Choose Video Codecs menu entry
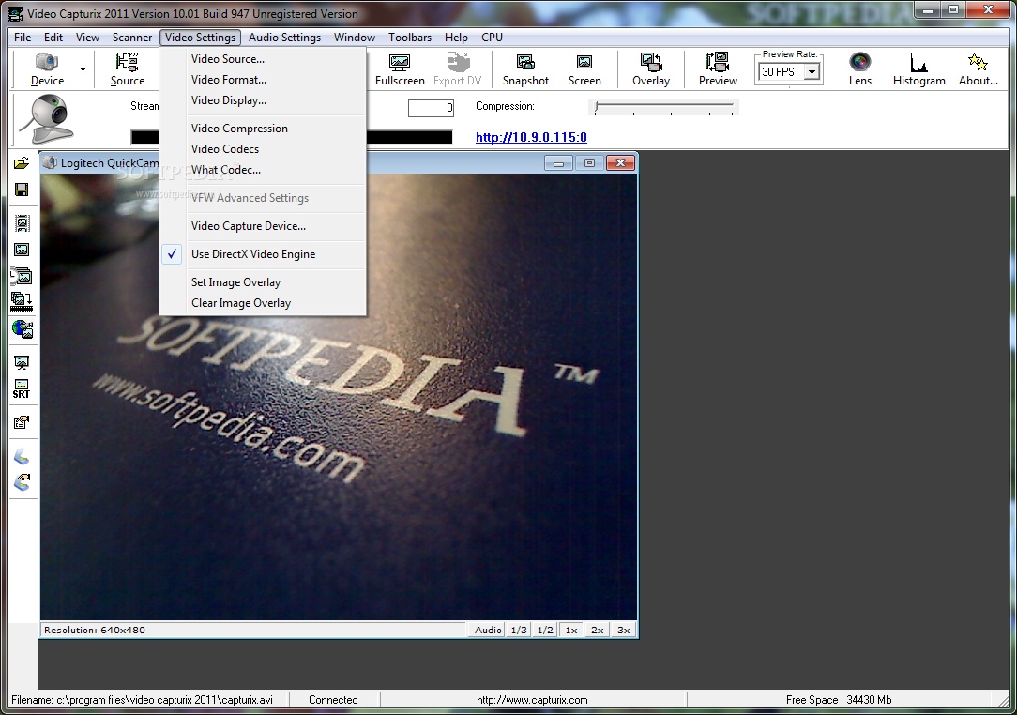 click(263, 149)
